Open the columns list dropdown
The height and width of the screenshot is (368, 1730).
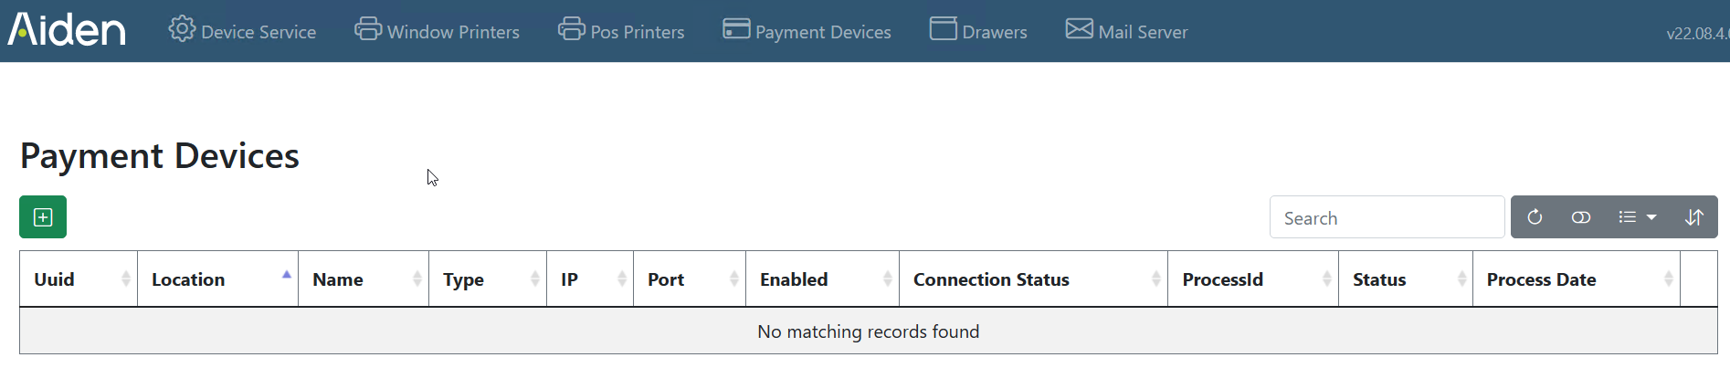[1638, 217]
